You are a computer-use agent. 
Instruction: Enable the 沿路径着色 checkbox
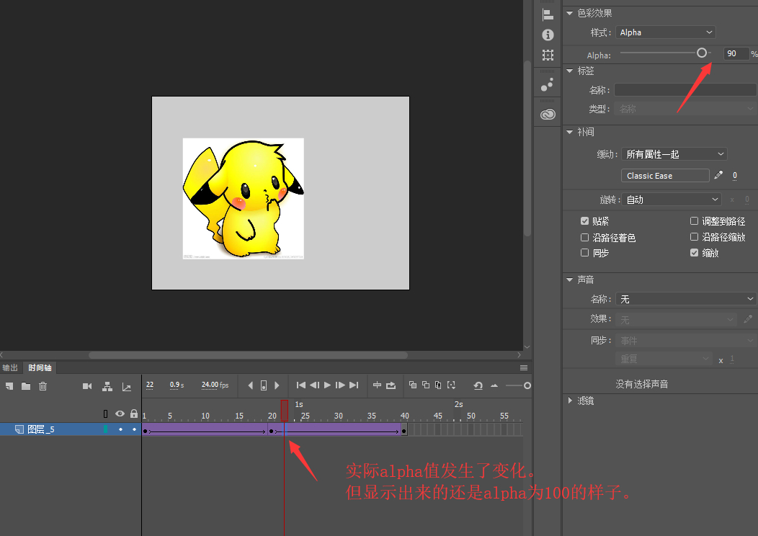[x=584, y=237]
